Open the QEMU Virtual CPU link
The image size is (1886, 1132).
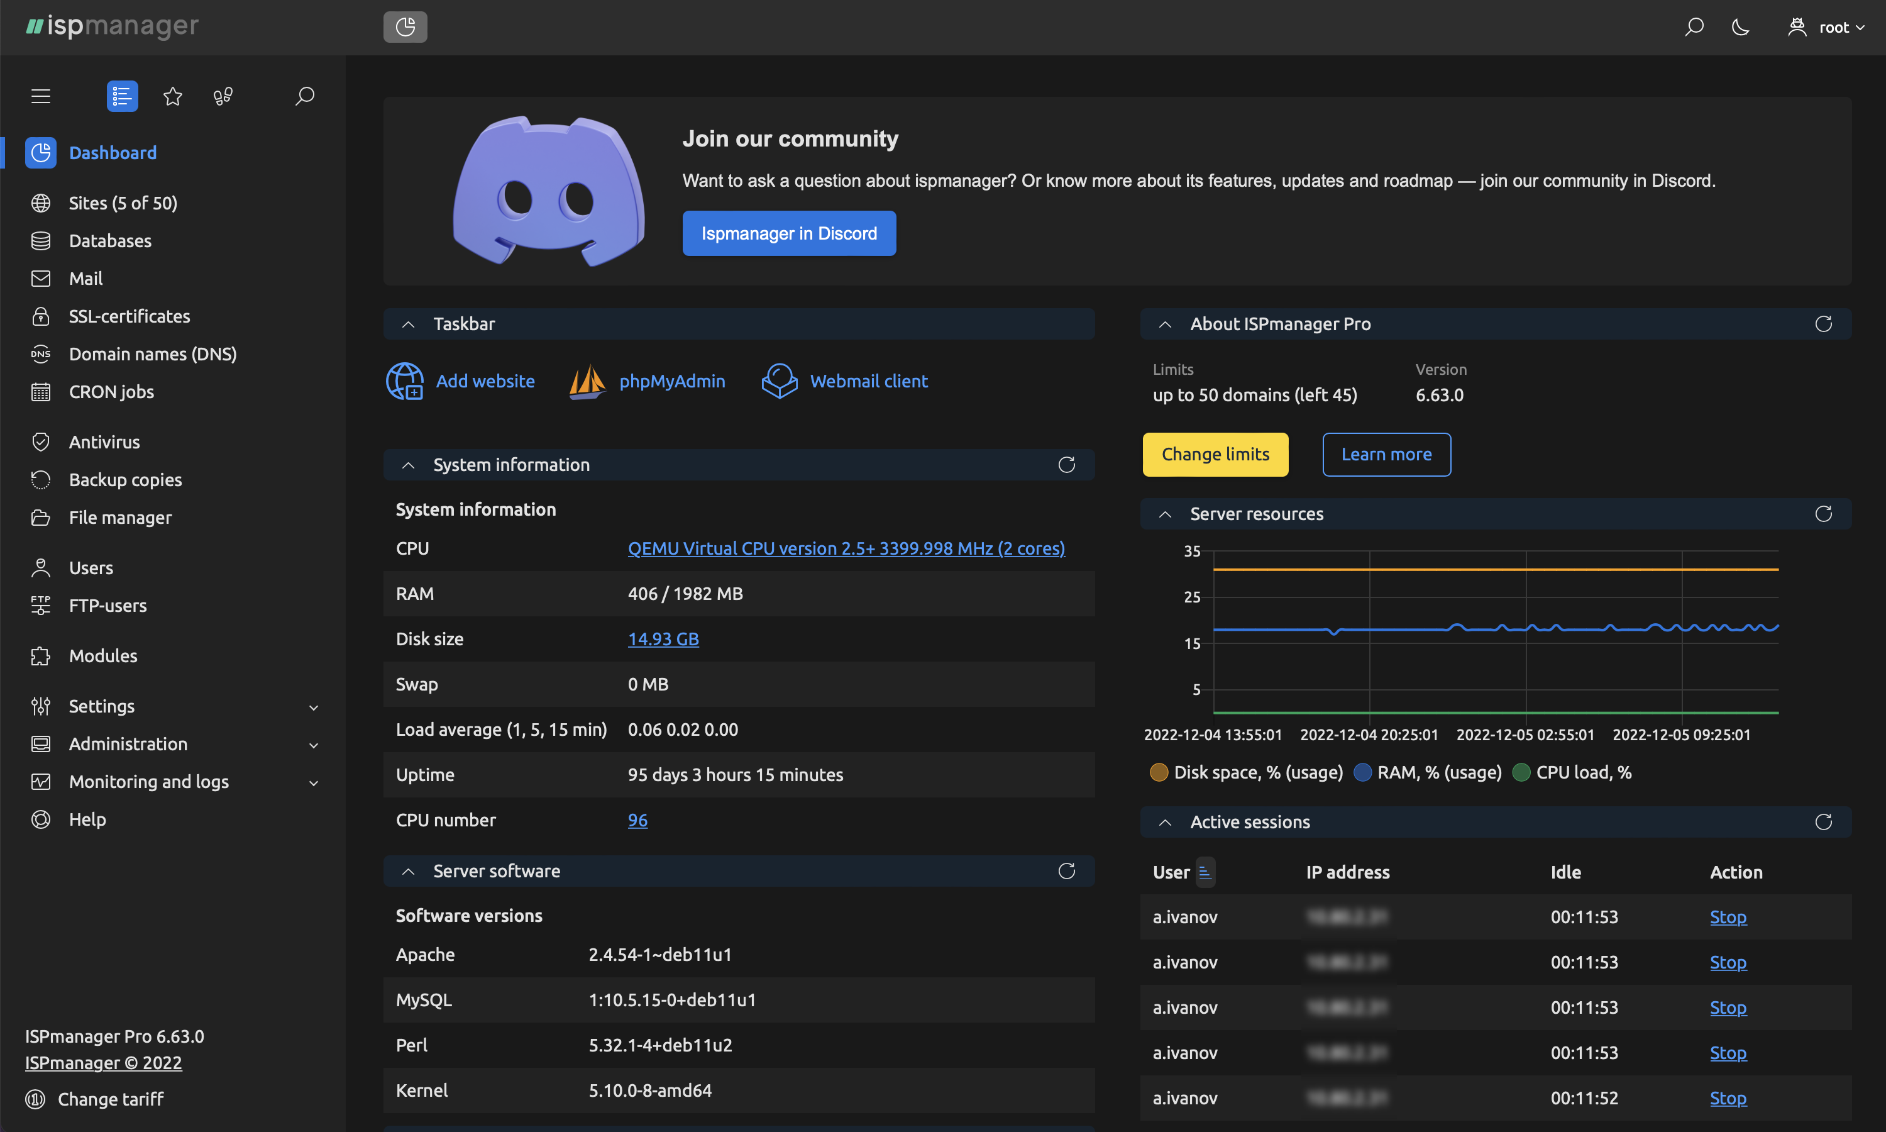tap(846, 548)
